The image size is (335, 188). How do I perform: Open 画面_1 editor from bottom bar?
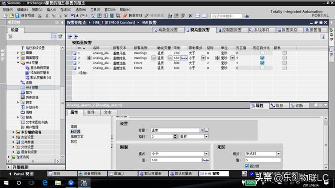tap(123, 174)
